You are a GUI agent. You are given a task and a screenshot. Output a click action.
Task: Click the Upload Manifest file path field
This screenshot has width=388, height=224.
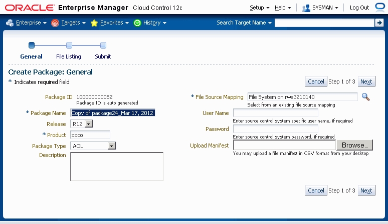[285, 145]
